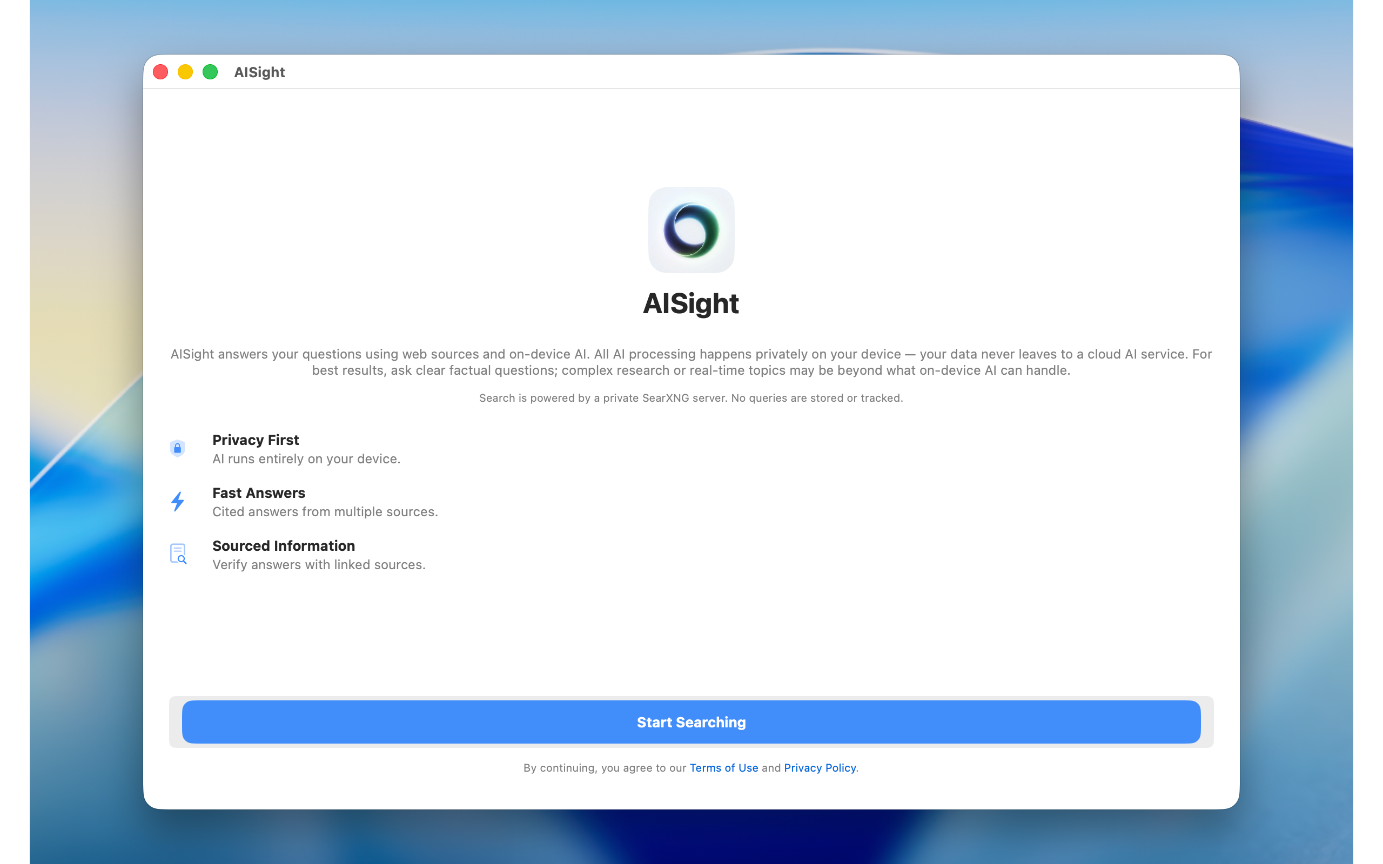Minimize the AISight window with yellow button
Screen dimensions: 1383x864
(x=185, y=72)
